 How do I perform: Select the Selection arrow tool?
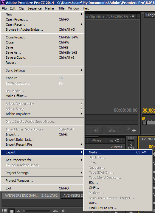tap(131, 143)
